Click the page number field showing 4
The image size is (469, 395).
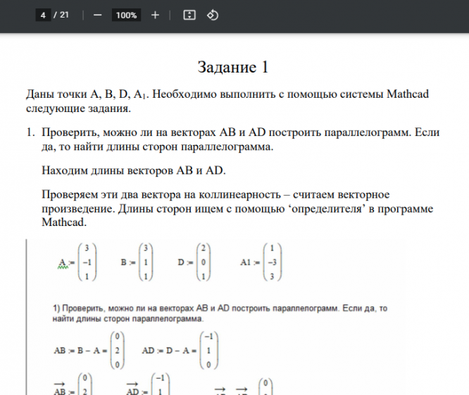[x=43, y=15]
